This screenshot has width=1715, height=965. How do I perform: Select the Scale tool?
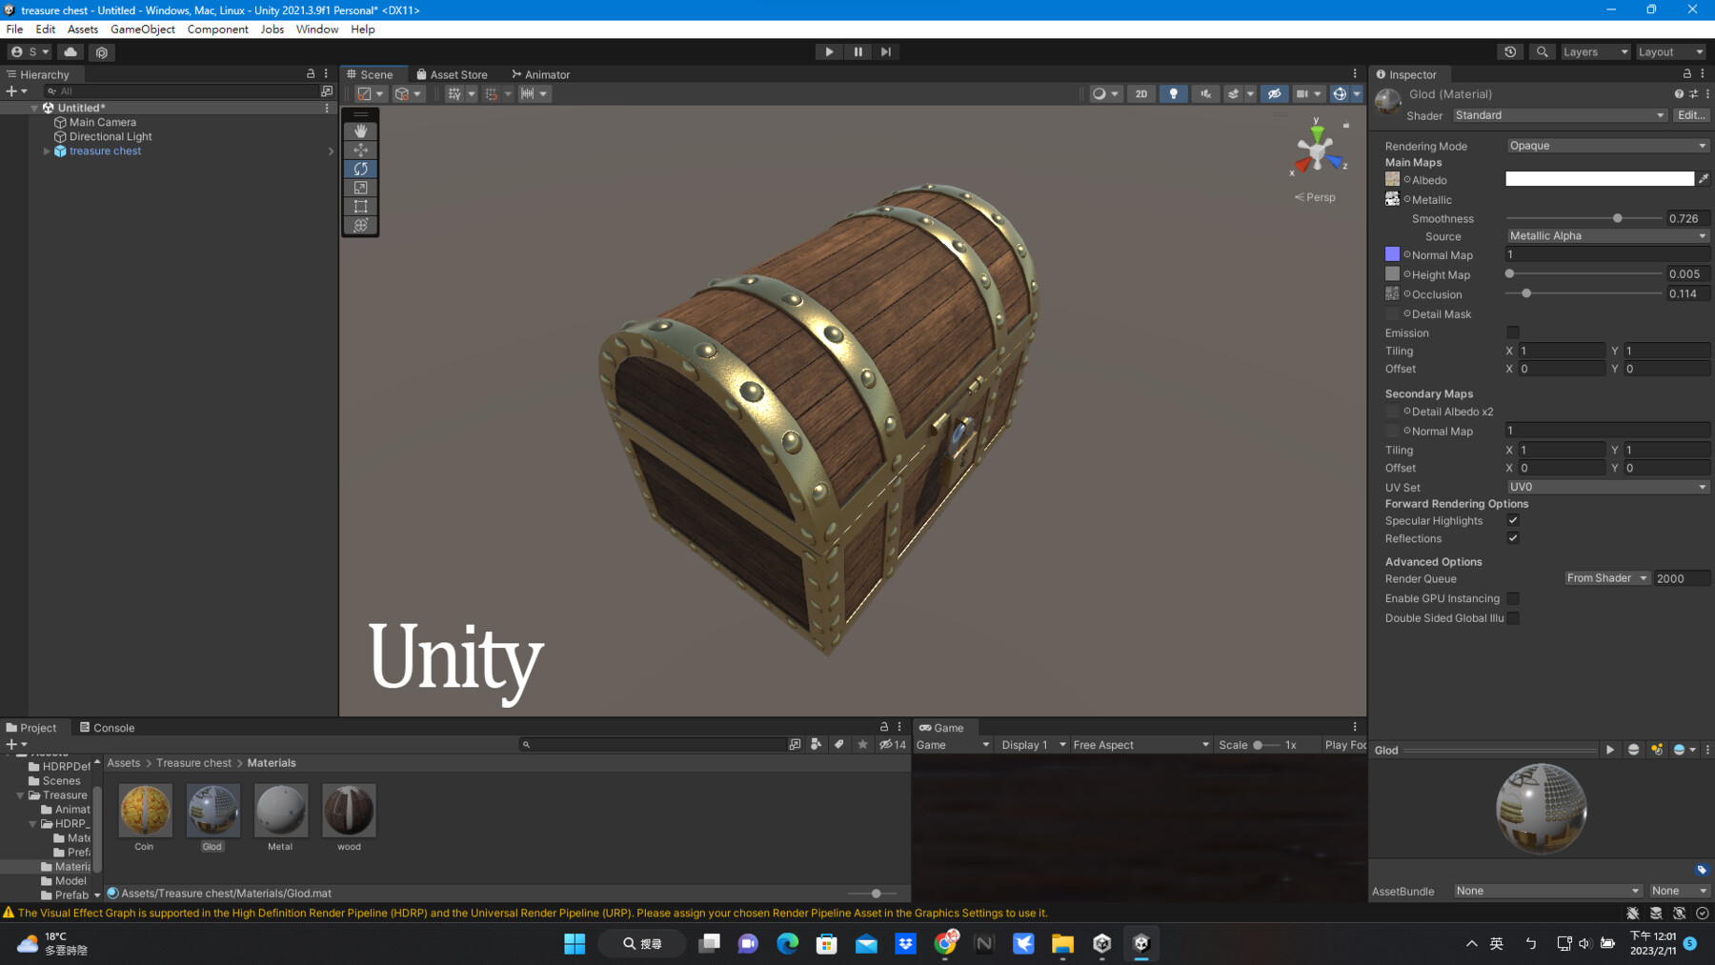[361, 188]
